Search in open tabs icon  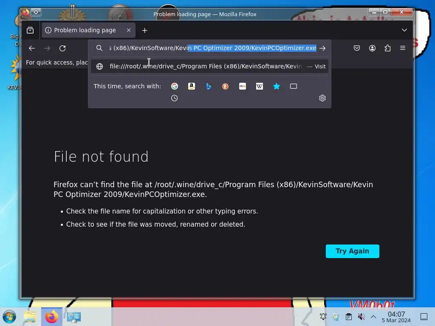(x=294, y=86)
